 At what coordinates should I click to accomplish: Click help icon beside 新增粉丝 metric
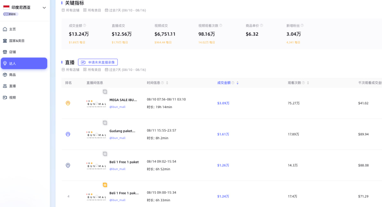(x=302, y=25)
